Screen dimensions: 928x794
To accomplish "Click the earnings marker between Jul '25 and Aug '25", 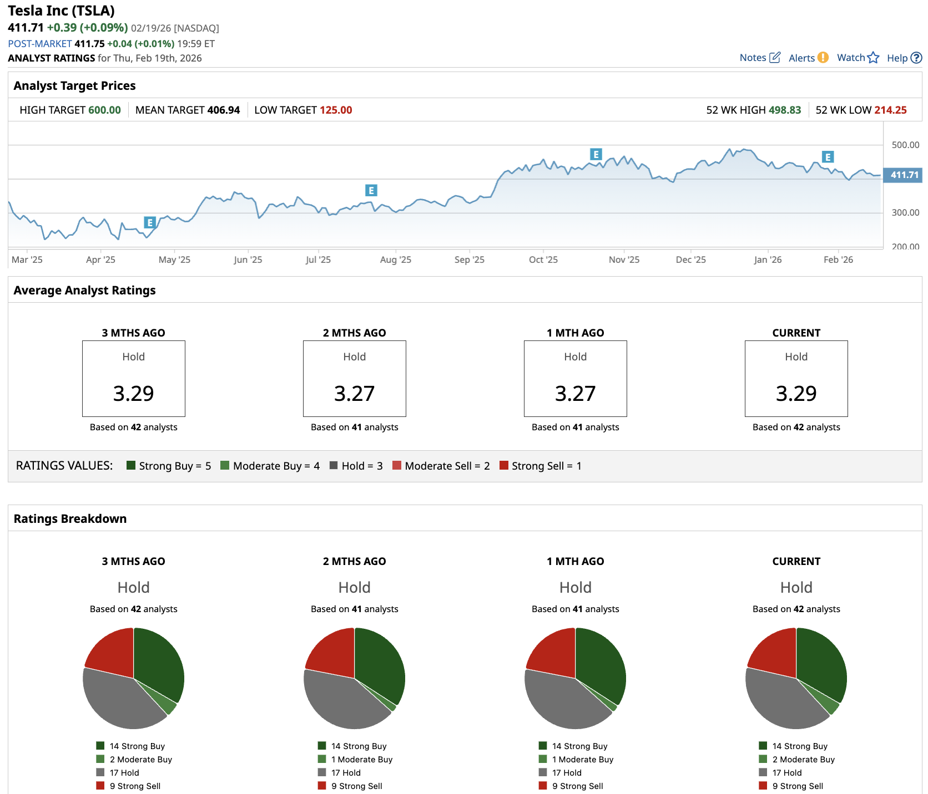I will 371,190.
